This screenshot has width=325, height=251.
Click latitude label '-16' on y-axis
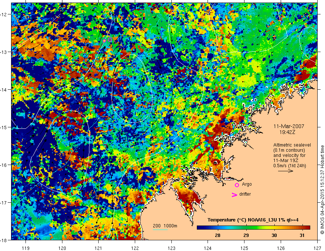point(4,165)
